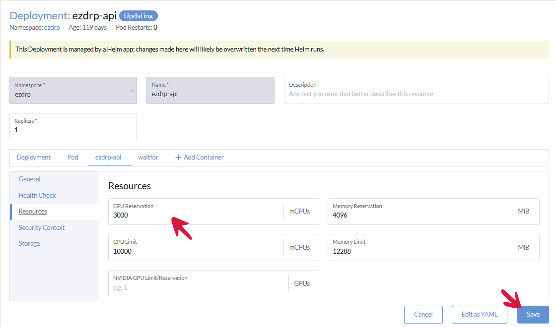Follow the ezdrp namespace link

pos(52,28)
